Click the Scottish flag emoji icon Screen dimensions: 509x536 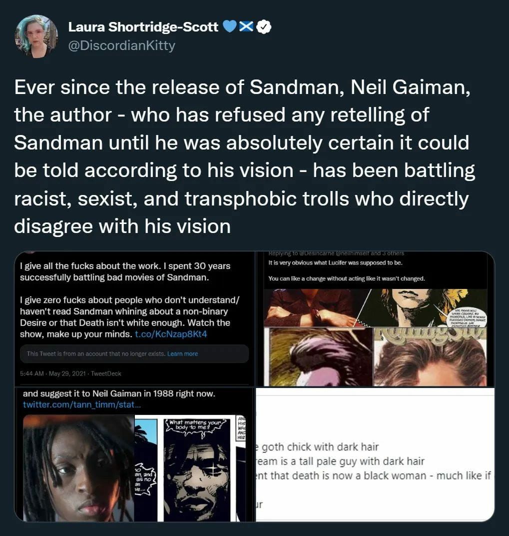(x=246, y=26)
